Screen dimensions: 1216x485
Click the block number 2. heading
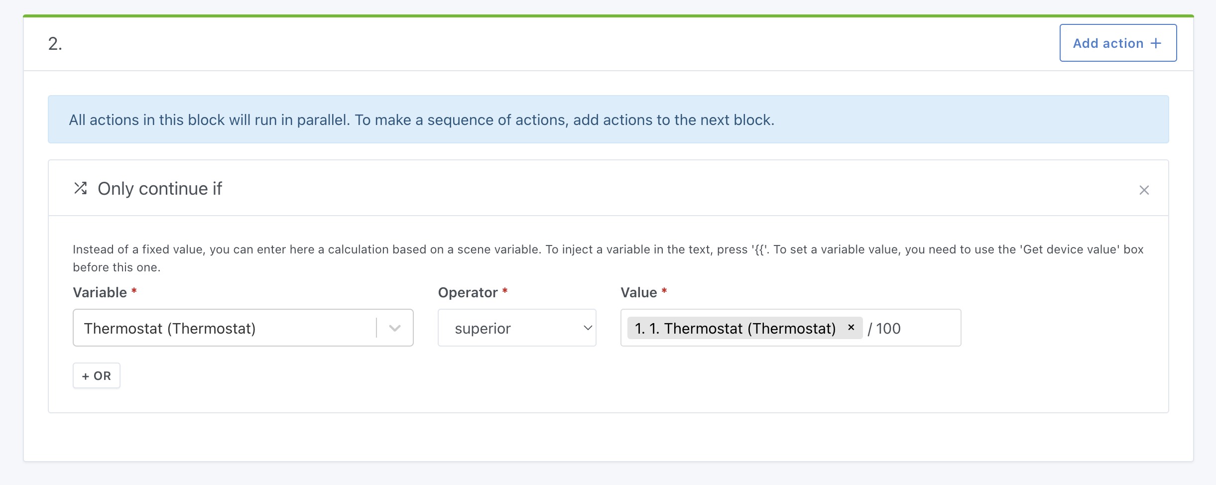pos(55,44)
